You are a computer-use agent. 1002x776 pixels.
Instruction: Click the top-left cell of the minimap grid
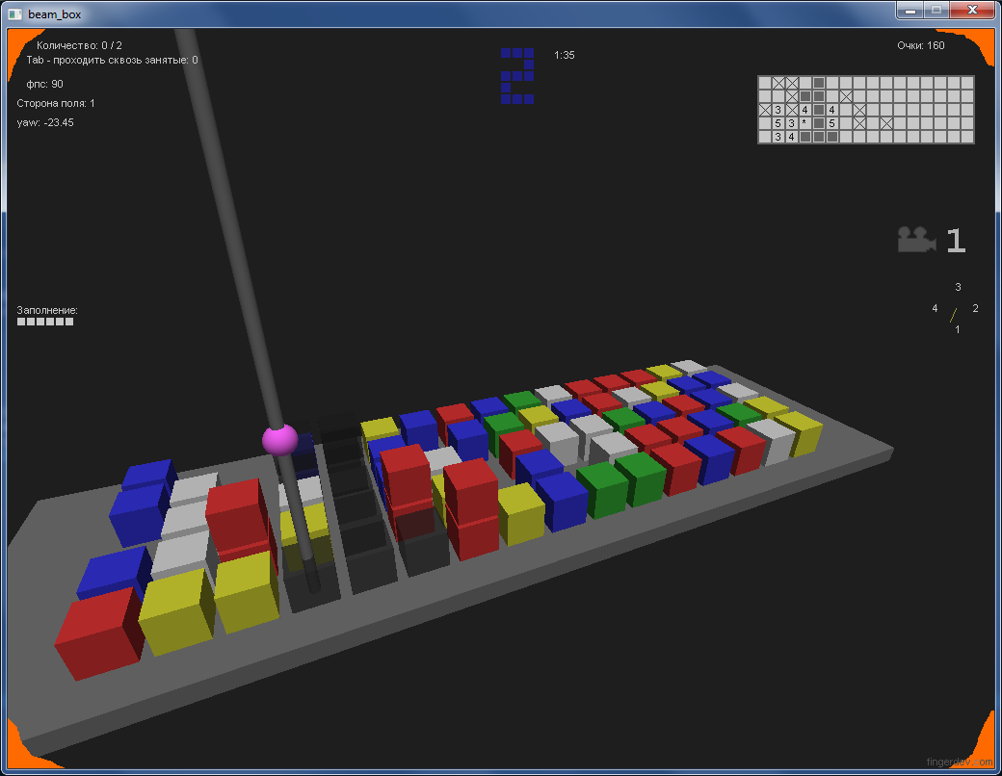pyautogui.click(x=765, y=83)
